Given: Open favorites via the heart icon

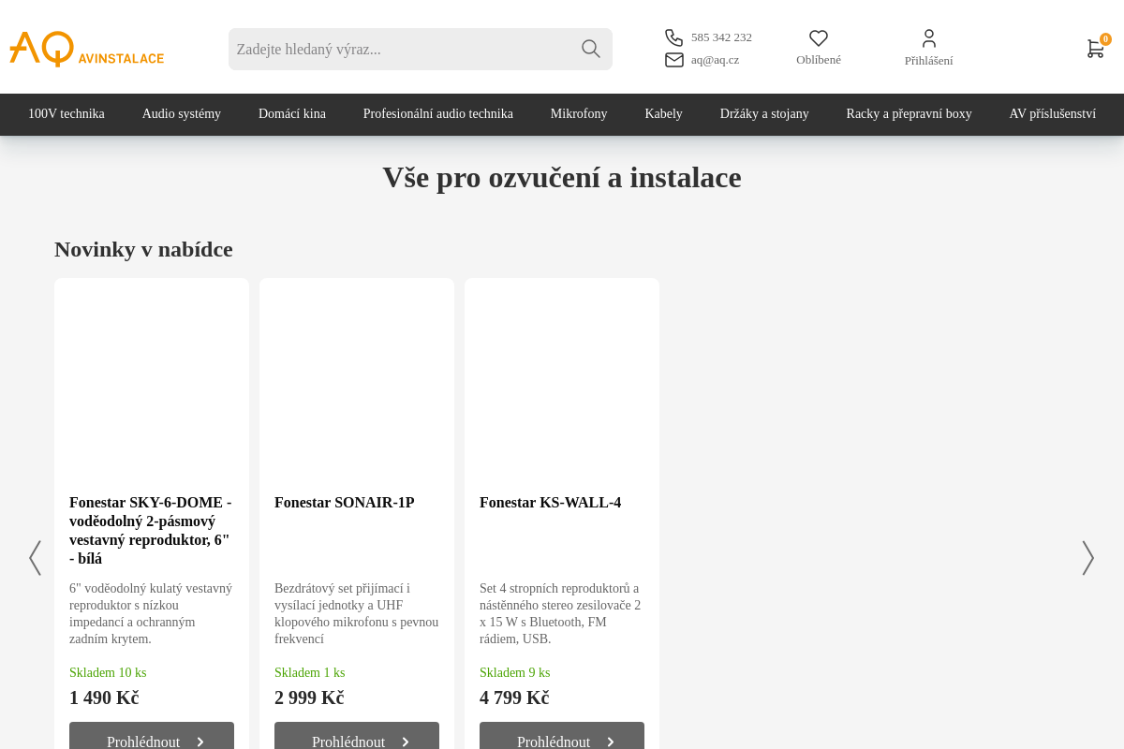Looking at the screenshot, I should click(819, 38).
